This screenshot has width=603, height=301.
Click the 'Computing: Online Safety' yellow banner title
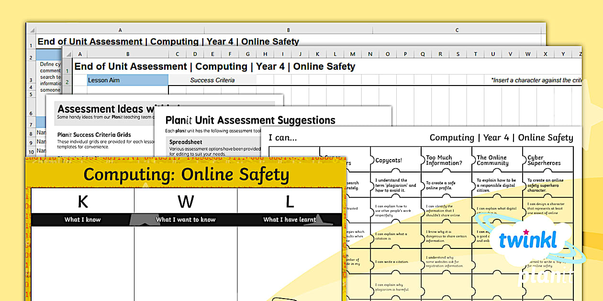click(x=186, y=175)
